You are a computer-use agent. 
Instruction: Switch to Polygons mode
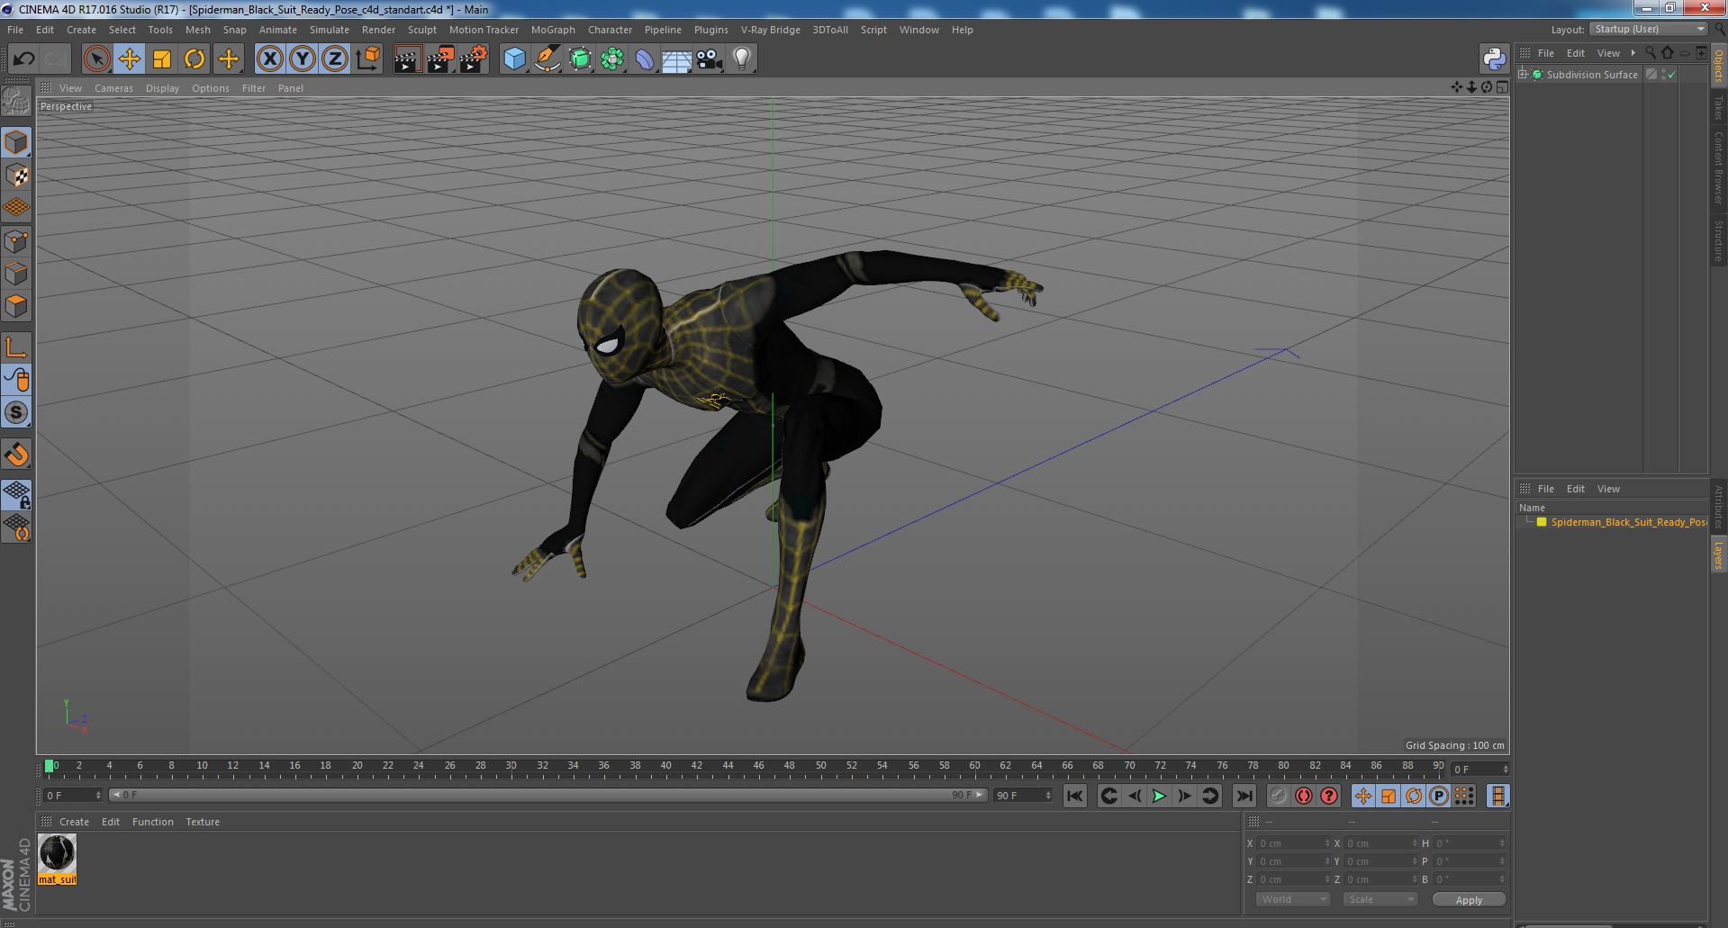point(16,306)
